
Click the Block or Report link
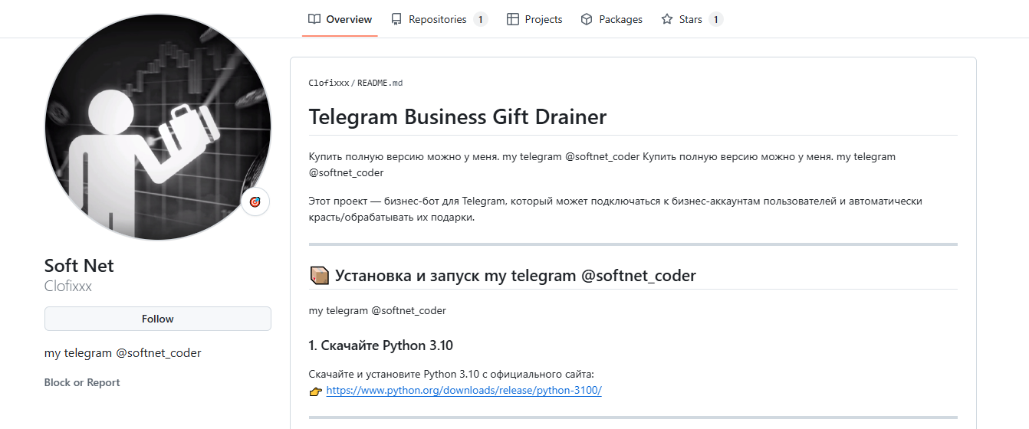click(x=82, y=382)
